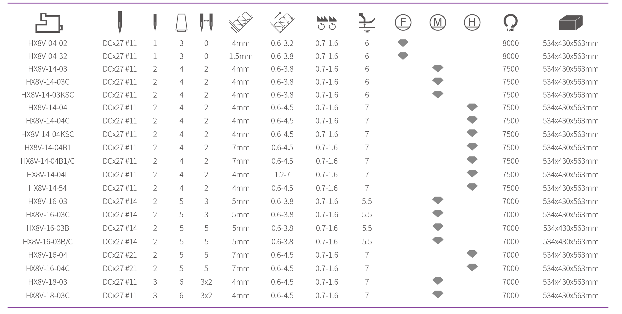Click the rpm speed header icon
The width and height of the screenshot is (622, 314).
tap(510, 23)
